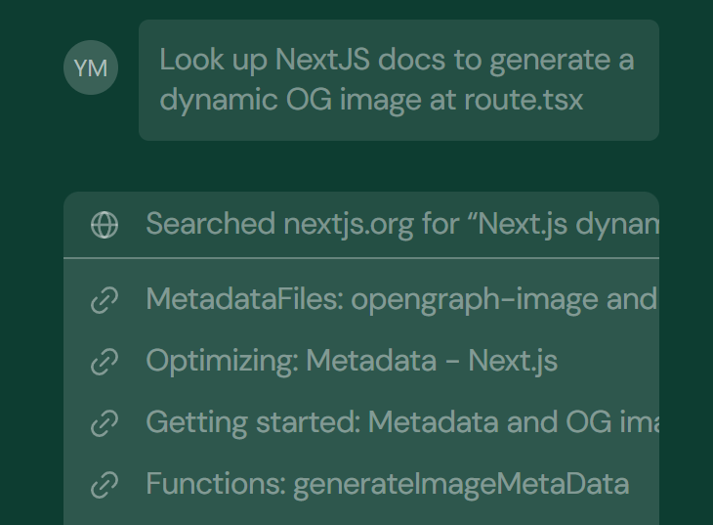Click "Next.js" in the Optimizing result title
Image resolution: width=713 pixels, height=525 pixels.
point(513,362)
